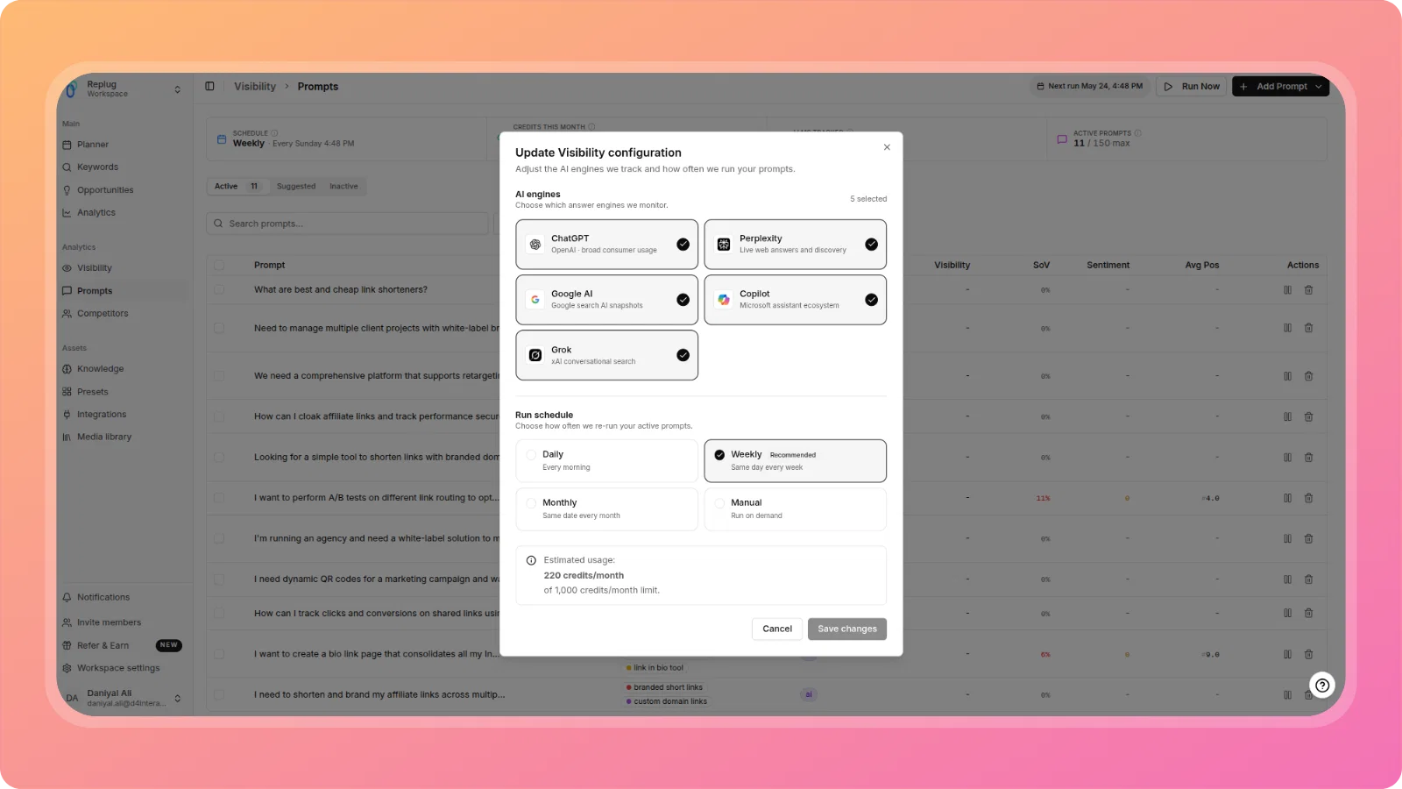Viewport: 1402px width, 789px height.
Task: Click pause icon for 'I want to perform A/B tests' prompt
Action: [x=1287, y=498]
